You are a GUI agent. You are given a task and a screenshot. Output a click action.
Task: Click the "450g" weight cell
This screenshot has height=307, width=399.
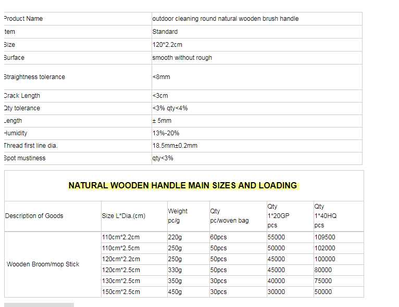[175, 292]
